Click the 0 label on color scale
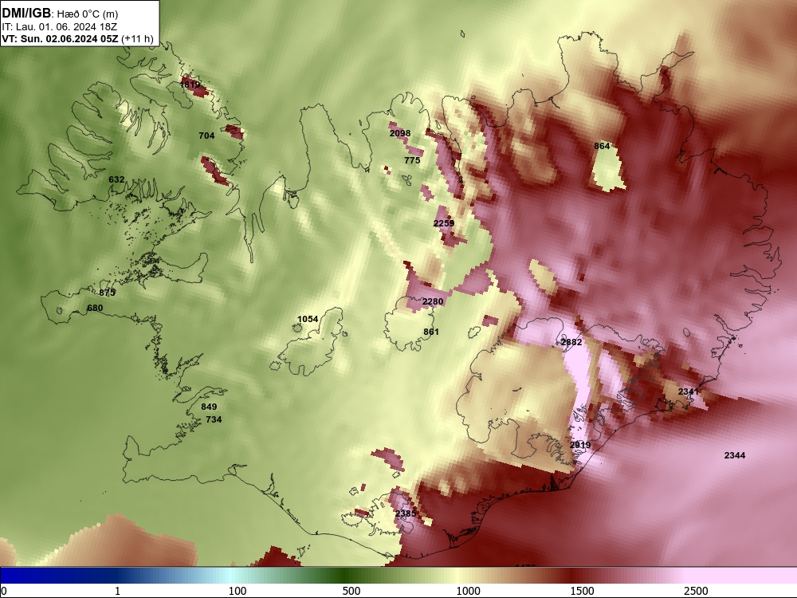Viewport: 797px width, 598px height. pyautogui.click(x=4, y=591)
